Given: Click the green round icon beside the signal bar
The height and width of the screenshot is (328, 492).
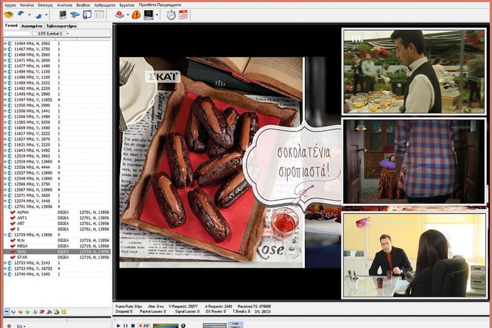Looking at the screenshot, I should click(x=183, y=326).
